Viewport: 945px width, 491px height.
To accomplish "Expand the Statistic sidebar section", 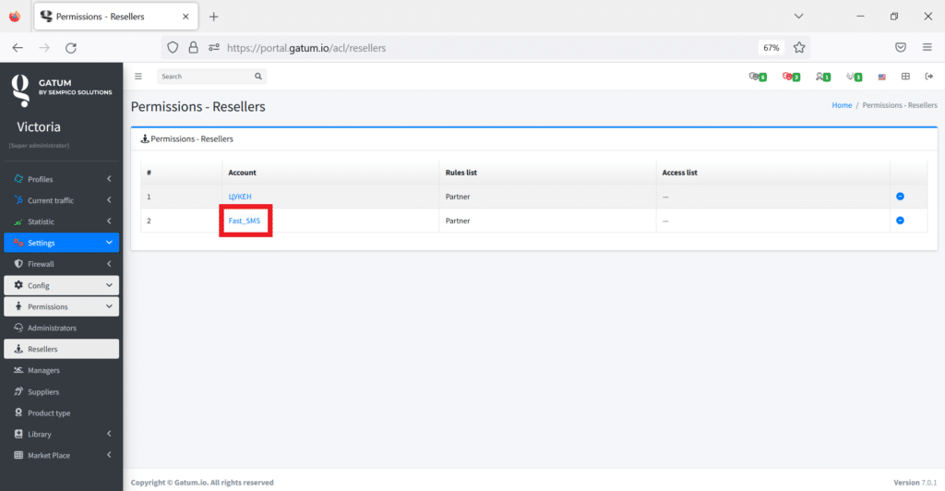I will coord(61,222).
